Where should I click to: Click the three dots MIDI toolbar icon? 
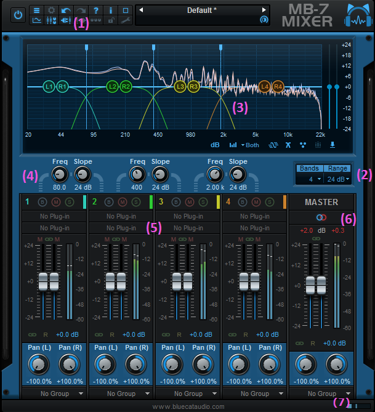click(x=95, y=20)
